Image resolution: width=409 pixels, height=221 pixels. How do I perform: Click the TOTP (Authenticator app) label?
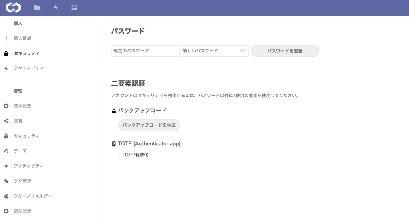click(149, 144)
